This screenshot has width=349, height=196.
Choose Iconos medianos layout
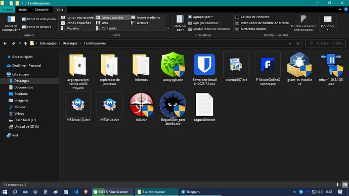click(146, 17)
